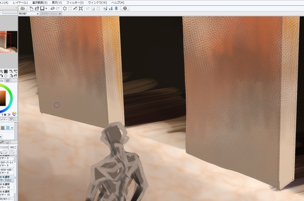Expand the save options dropdown arrow
Viewport: 304px width, 201px height.
pos(46,8)
